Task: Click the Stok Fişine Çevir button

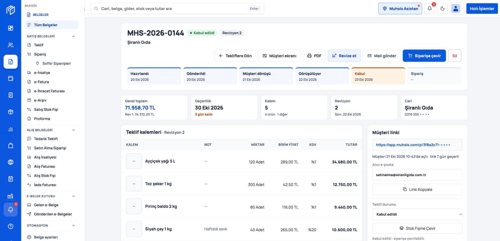Action: pyautogui.click(x=417, y=228)
